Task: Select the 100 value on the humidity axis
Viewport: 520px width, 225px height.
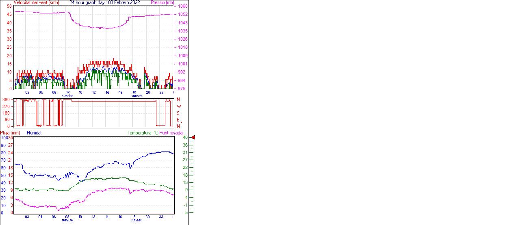Action: point(4,138)
